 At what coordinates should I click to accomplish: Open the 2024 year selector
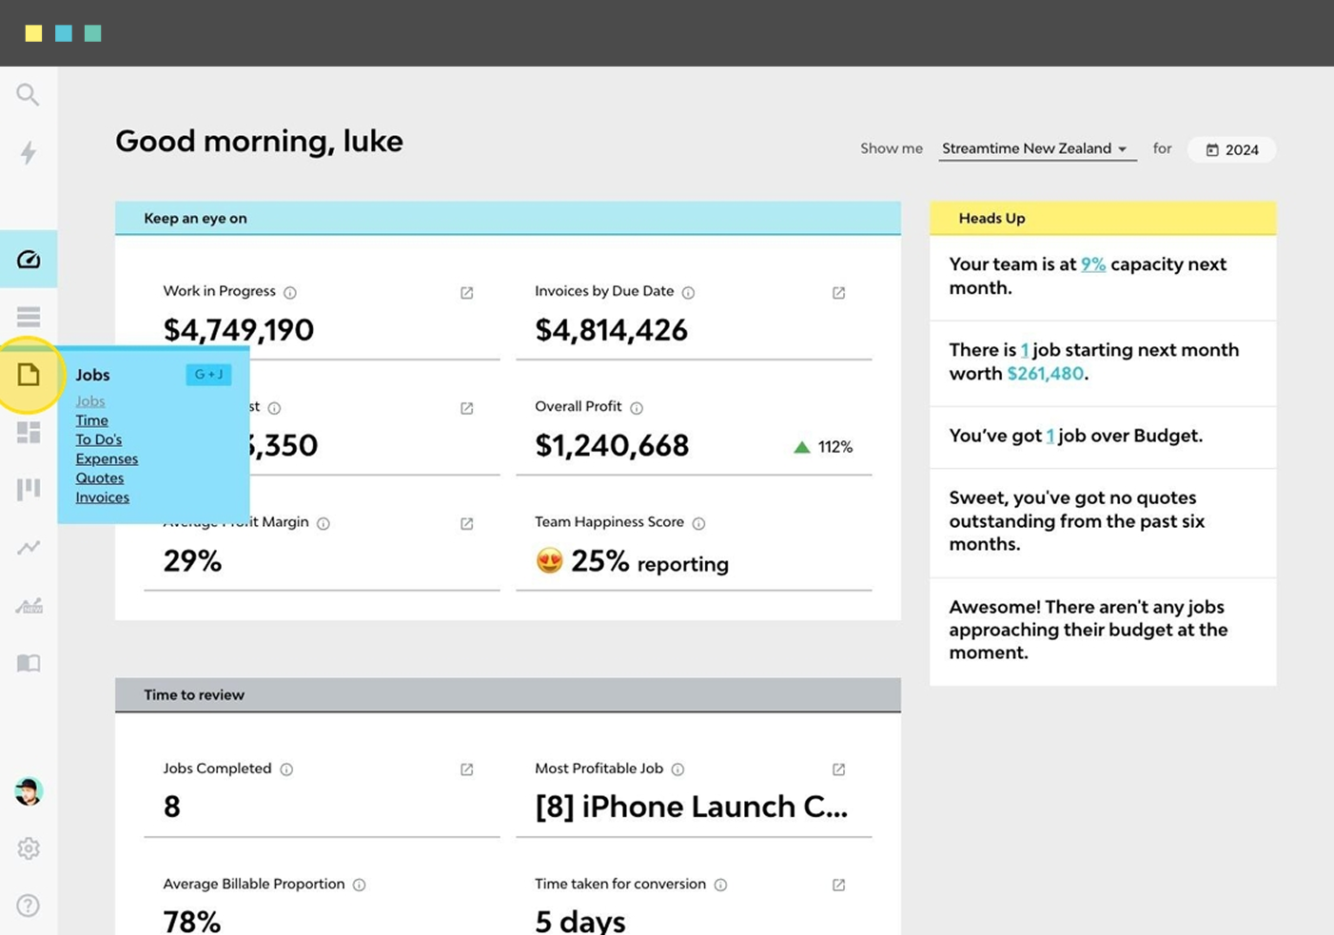(1231, 149)
